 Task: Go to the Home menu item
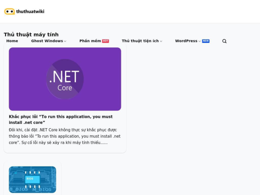[12, 41]
